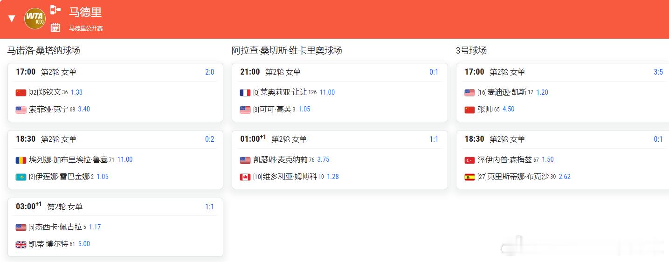
Task: Open the tournament draw bracket icon
Action: pyautogui.click(x=55, y=10)
